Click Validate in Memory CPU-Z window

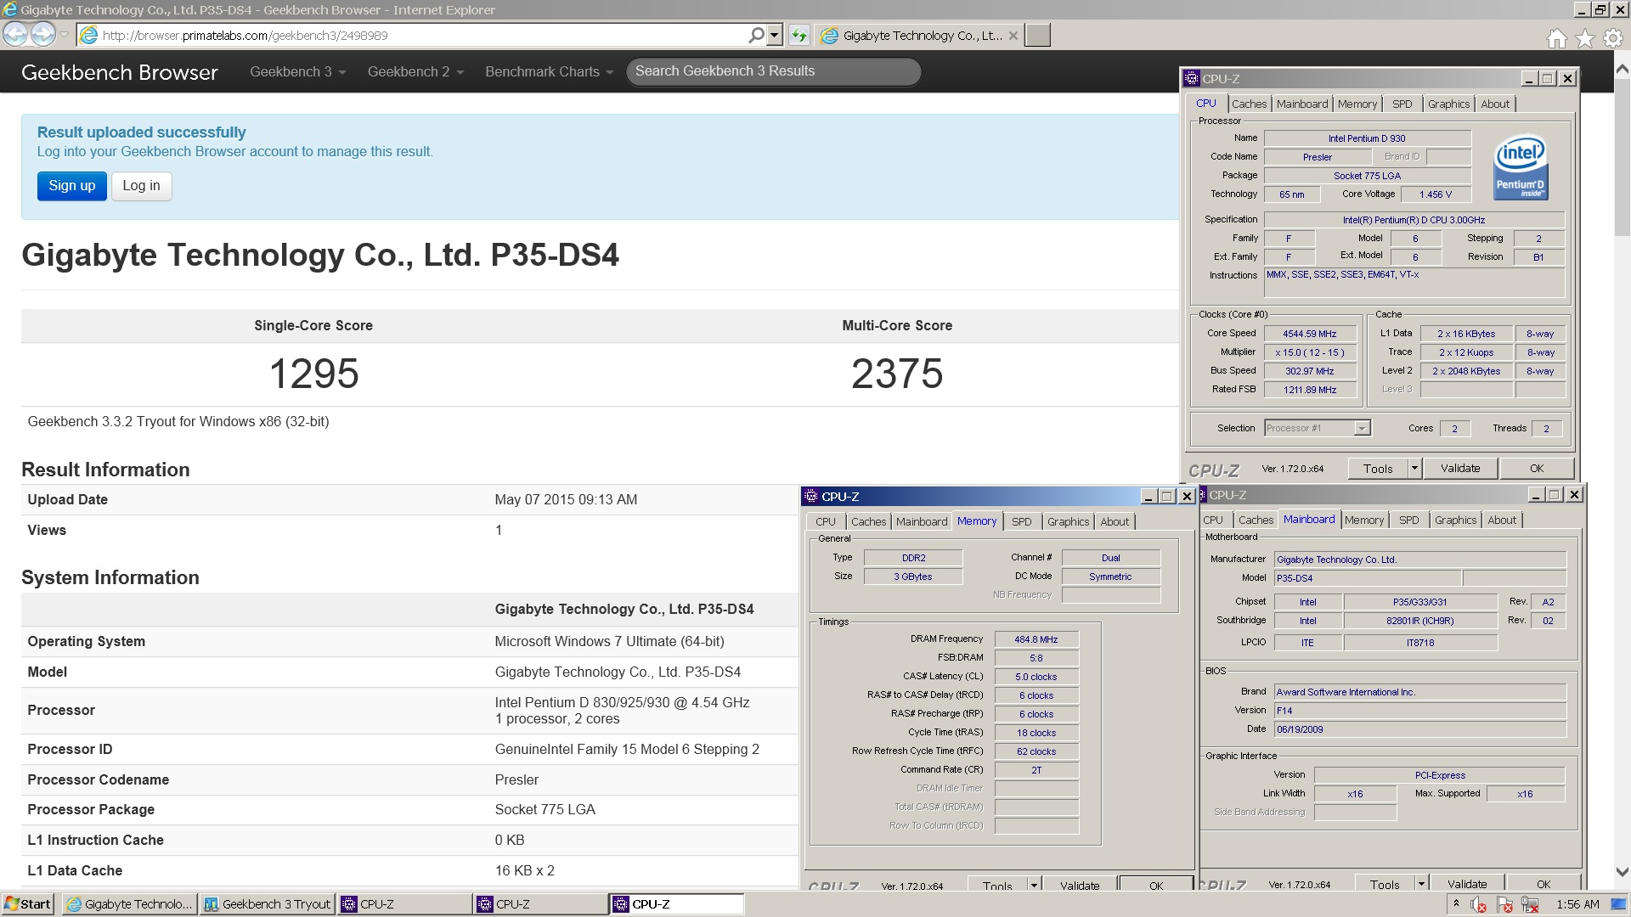[1080, 885]
